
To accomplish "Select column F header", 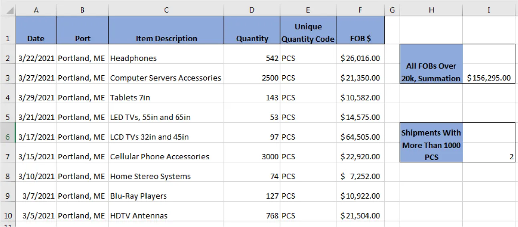I will coord(360,10).
